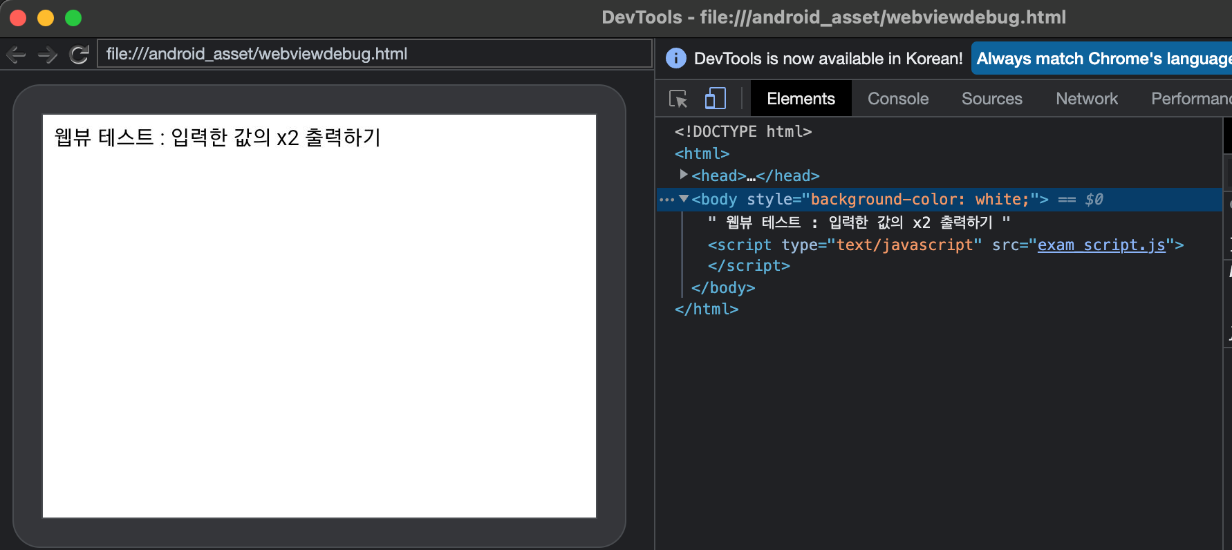
Task: Open the Network tab
Action: pos(1086,99)
